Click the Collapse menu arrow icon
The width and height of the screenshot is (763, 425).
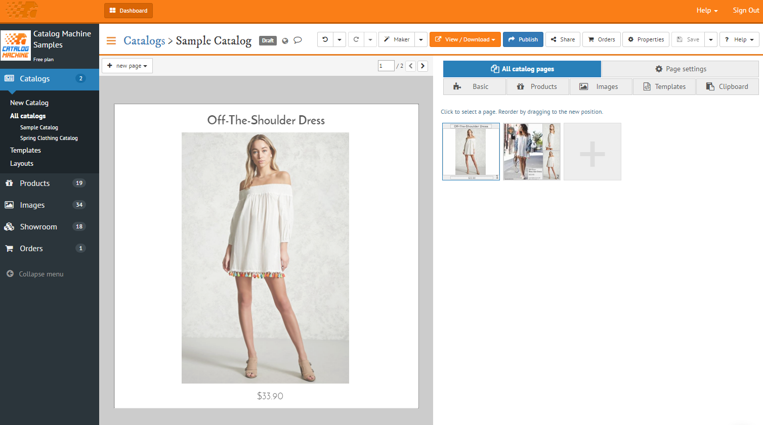click(x=10, y=273)
